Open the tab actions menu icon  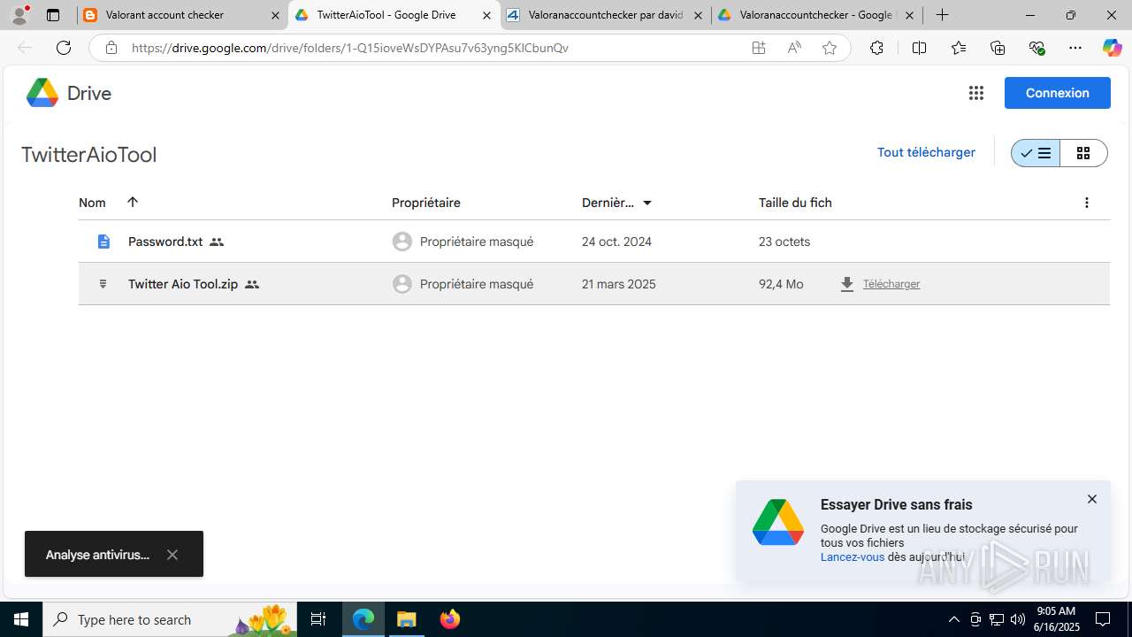[x=53, y=15]
